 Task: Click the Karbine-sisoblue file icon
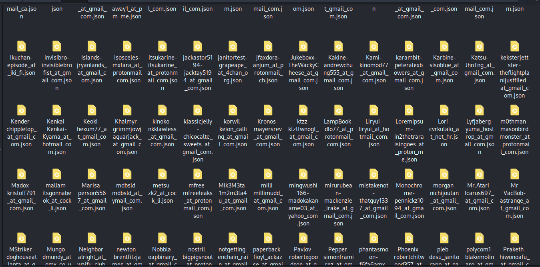point(444,46)
